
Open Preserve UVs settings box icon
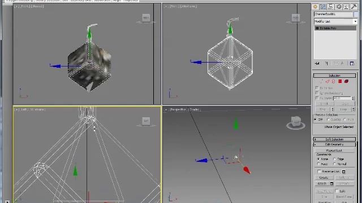pos(343,171)
